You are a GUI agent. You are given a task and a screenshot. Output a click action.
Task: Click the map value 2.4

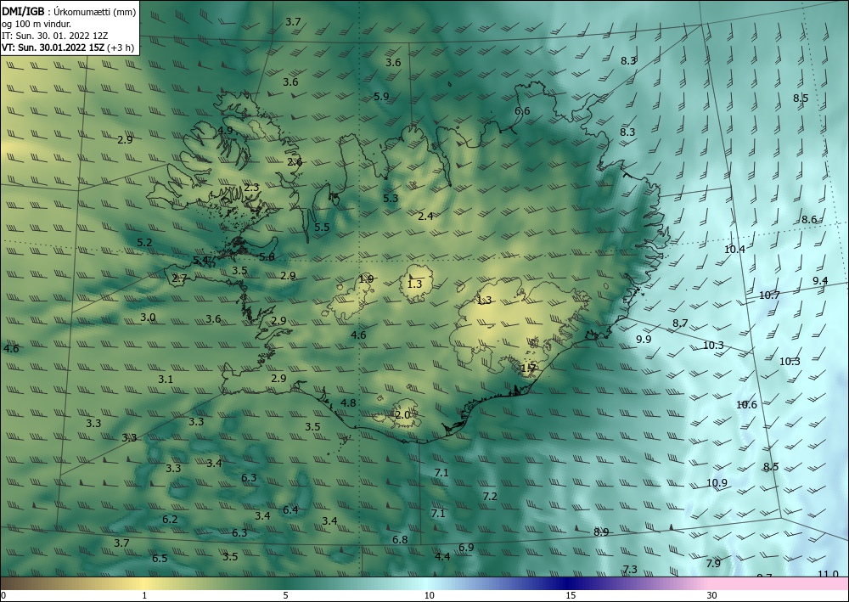point(425,216)
